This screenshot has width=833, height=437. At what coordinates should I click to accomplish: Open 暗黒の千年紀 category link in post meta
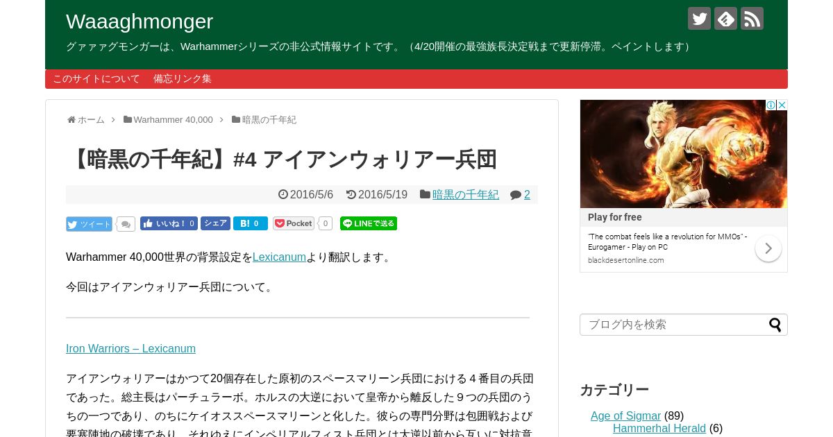pos(465,195)
